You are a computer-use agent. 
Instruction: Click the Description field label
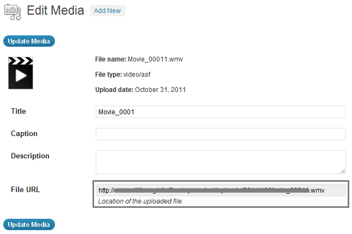(30, 156)
